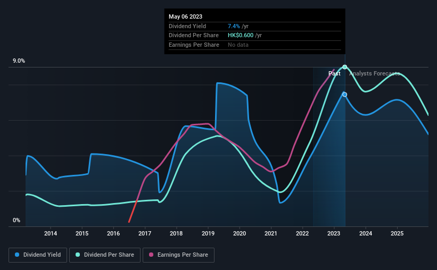Click the 2021 x-axis label
The height and width of the screenshot is (270, 437).
point(271,233)
